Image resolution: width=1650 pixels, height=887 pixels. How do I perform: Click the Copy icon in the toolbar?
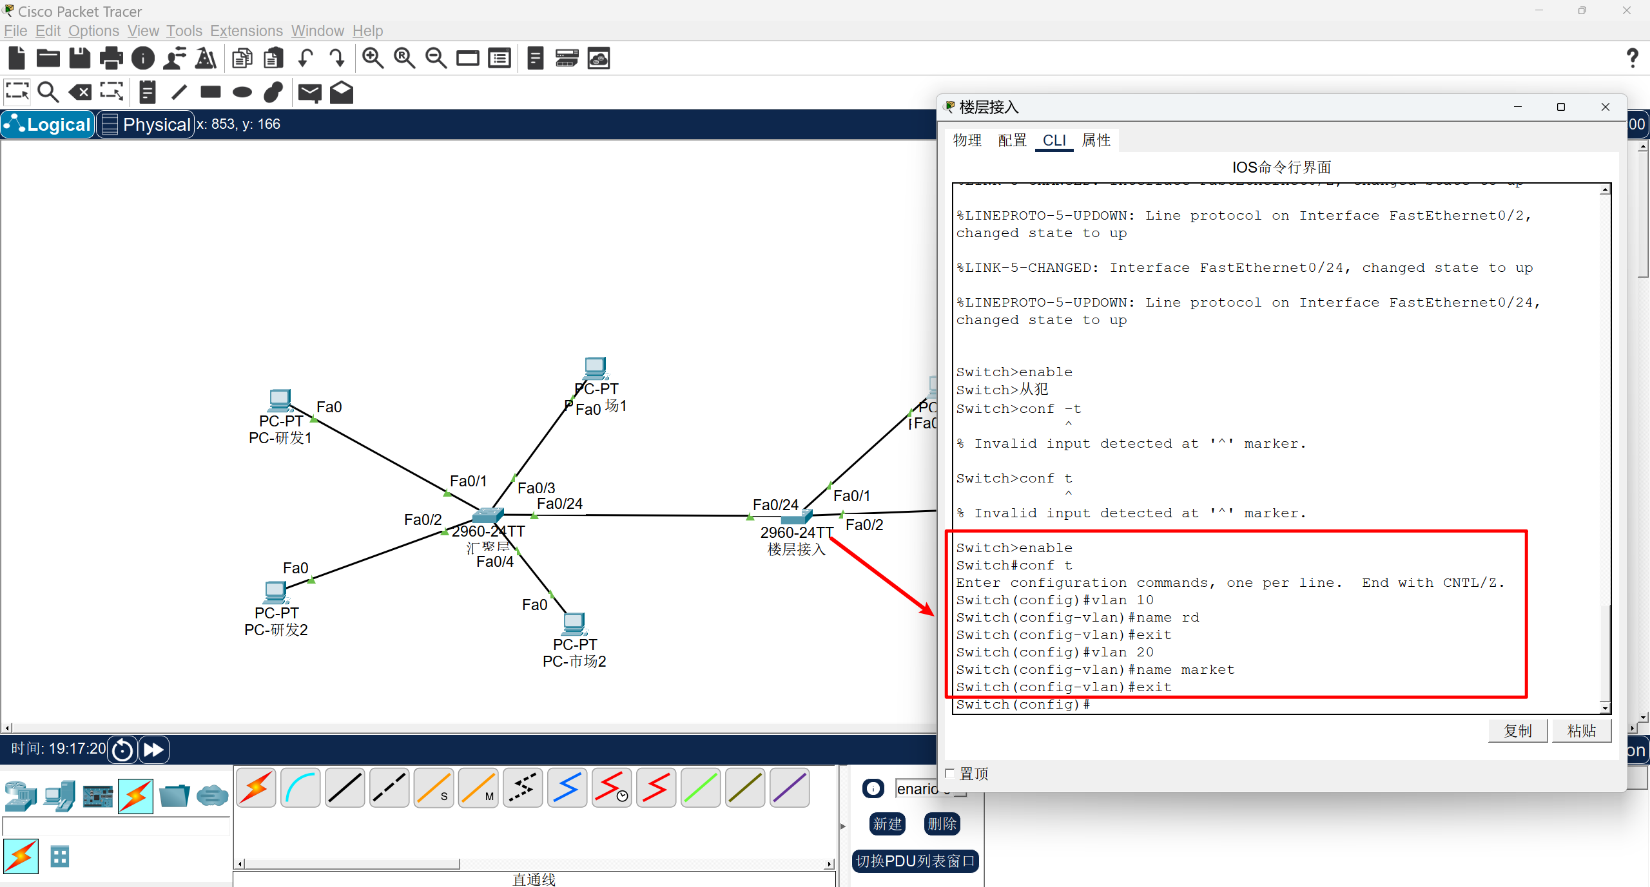[x=242, y=58]
